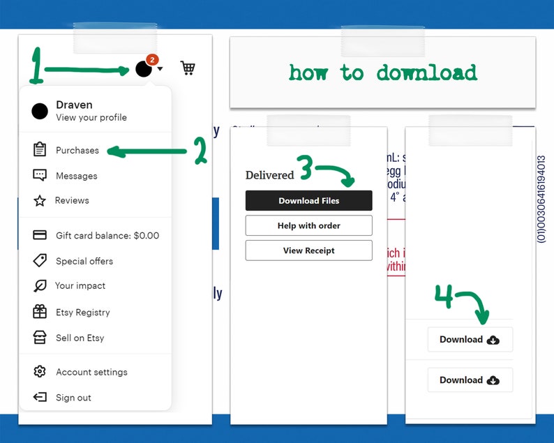Click Draven's black profile picture

point(40,112)
